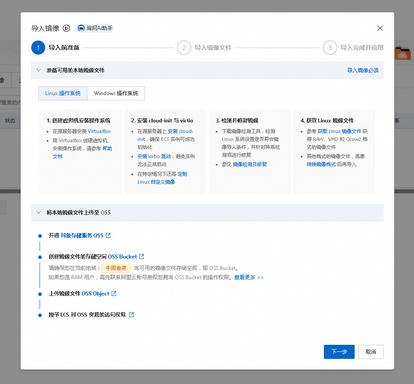The image size is (414, 384).
Task: Click the heading 1. 创建虚拟机安装操作系统
Action: (78, 120)
